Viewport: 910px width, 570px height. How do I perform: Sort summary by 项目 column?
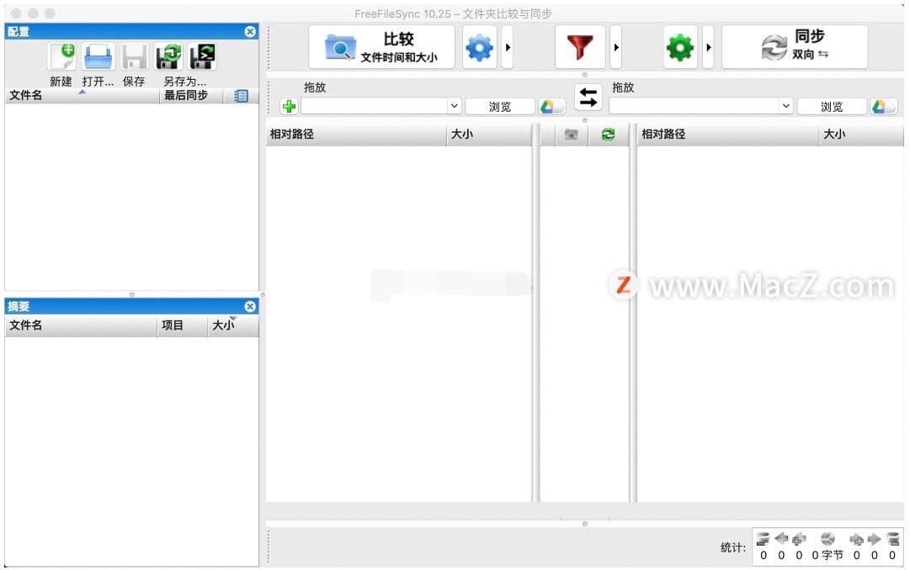[x=182, y=326]
